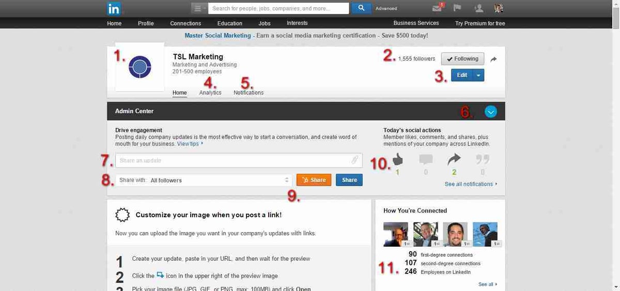Open the Home menu item

[114, 23]
